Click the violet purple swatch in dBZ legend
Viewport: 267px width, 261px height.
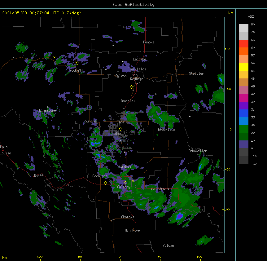[243, 106]
